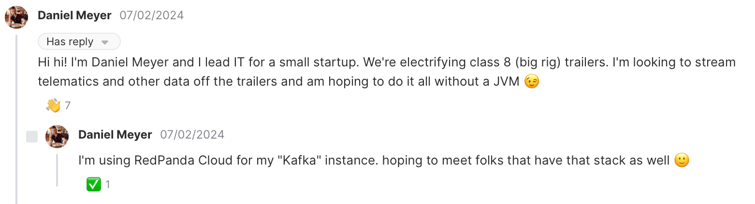The width and height of the screenshot is (755, 204).
Task: Click the avatar on the RedPanda reply
Action: point(57,137)
